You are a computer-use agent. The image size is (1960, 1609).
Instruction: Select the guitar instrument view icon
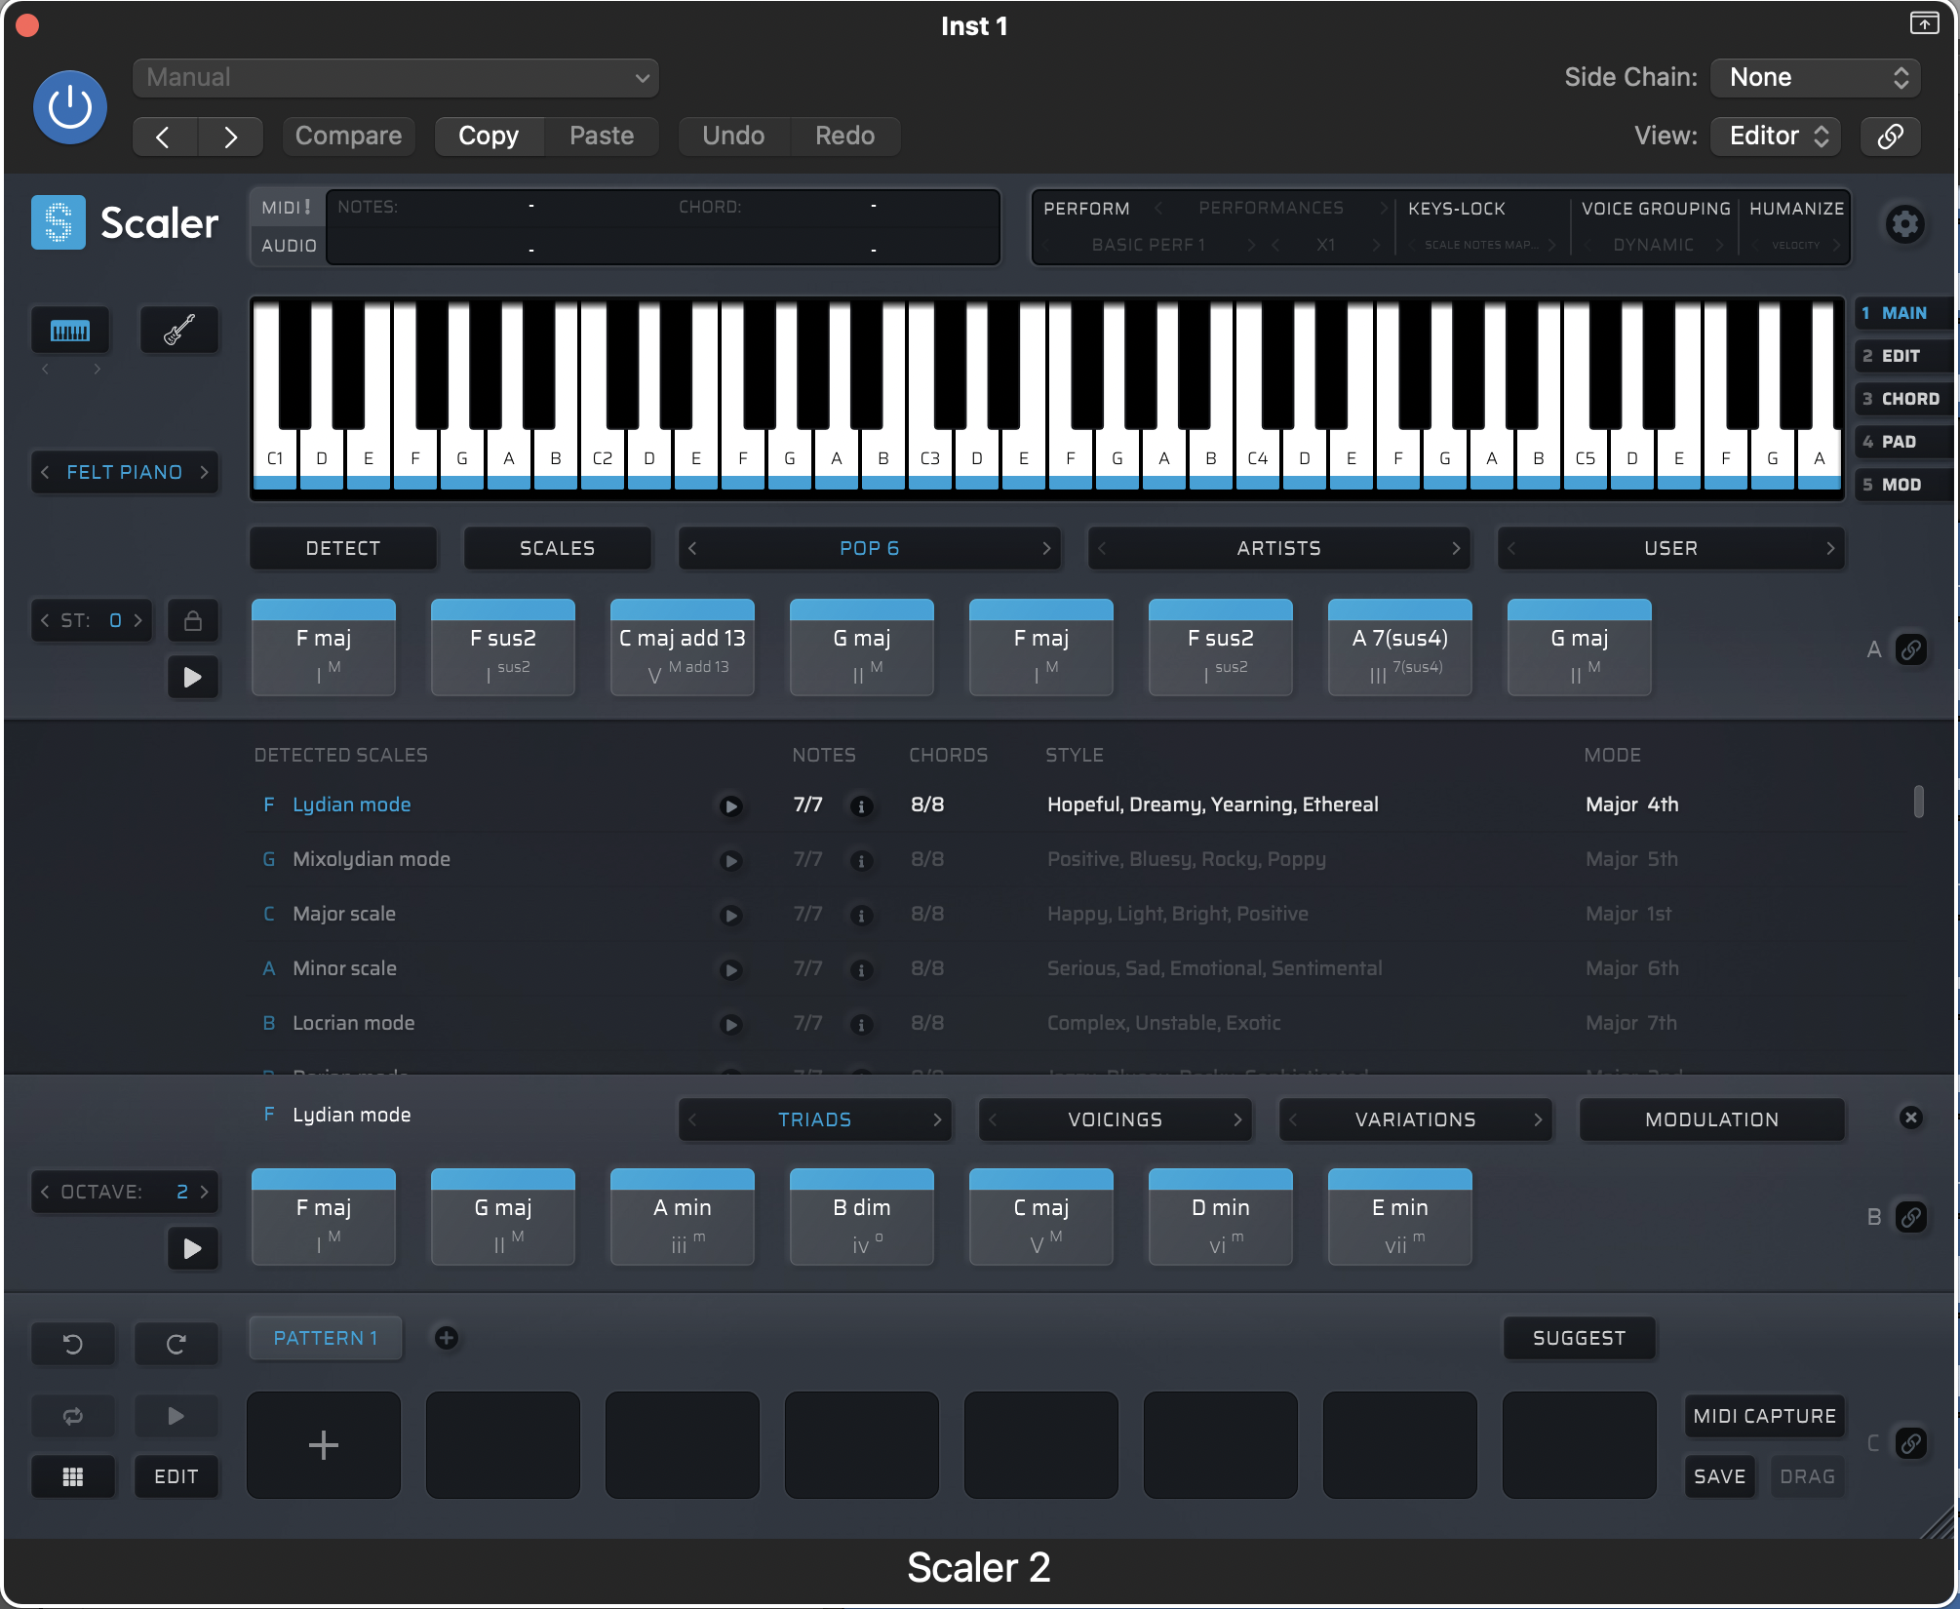[178, 331]
